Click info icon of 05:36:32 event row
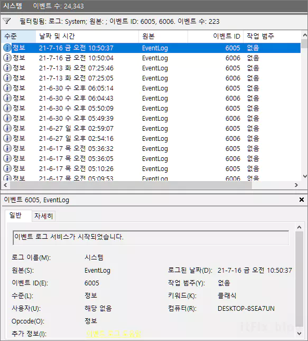Screen dimensions: 308x341 (x=7, y=148)
